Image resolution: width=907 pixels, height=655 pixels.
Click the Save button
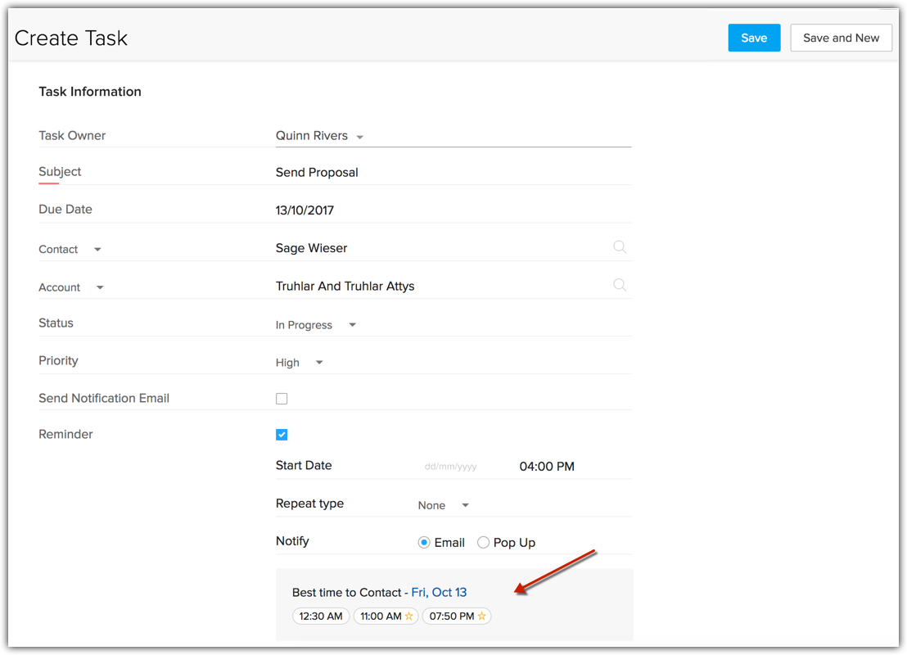(754, 38)
